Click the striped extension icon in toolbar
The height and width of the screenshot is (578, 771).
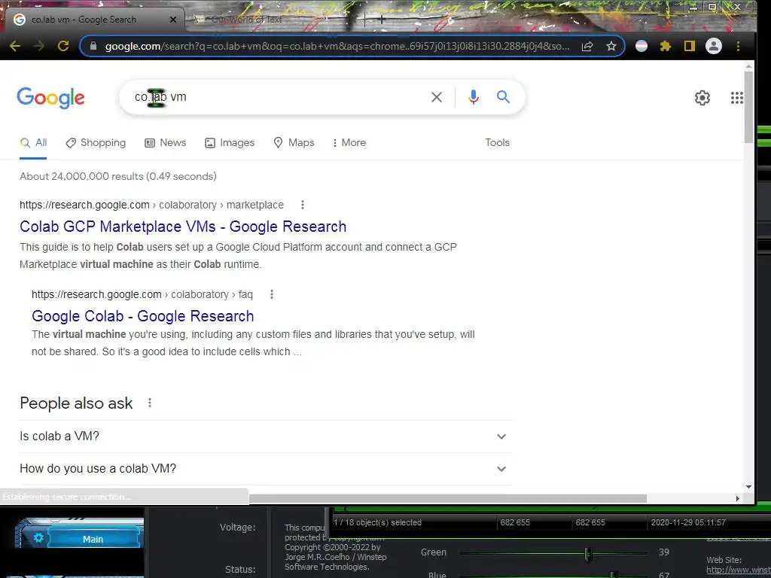tap(641, 46)
